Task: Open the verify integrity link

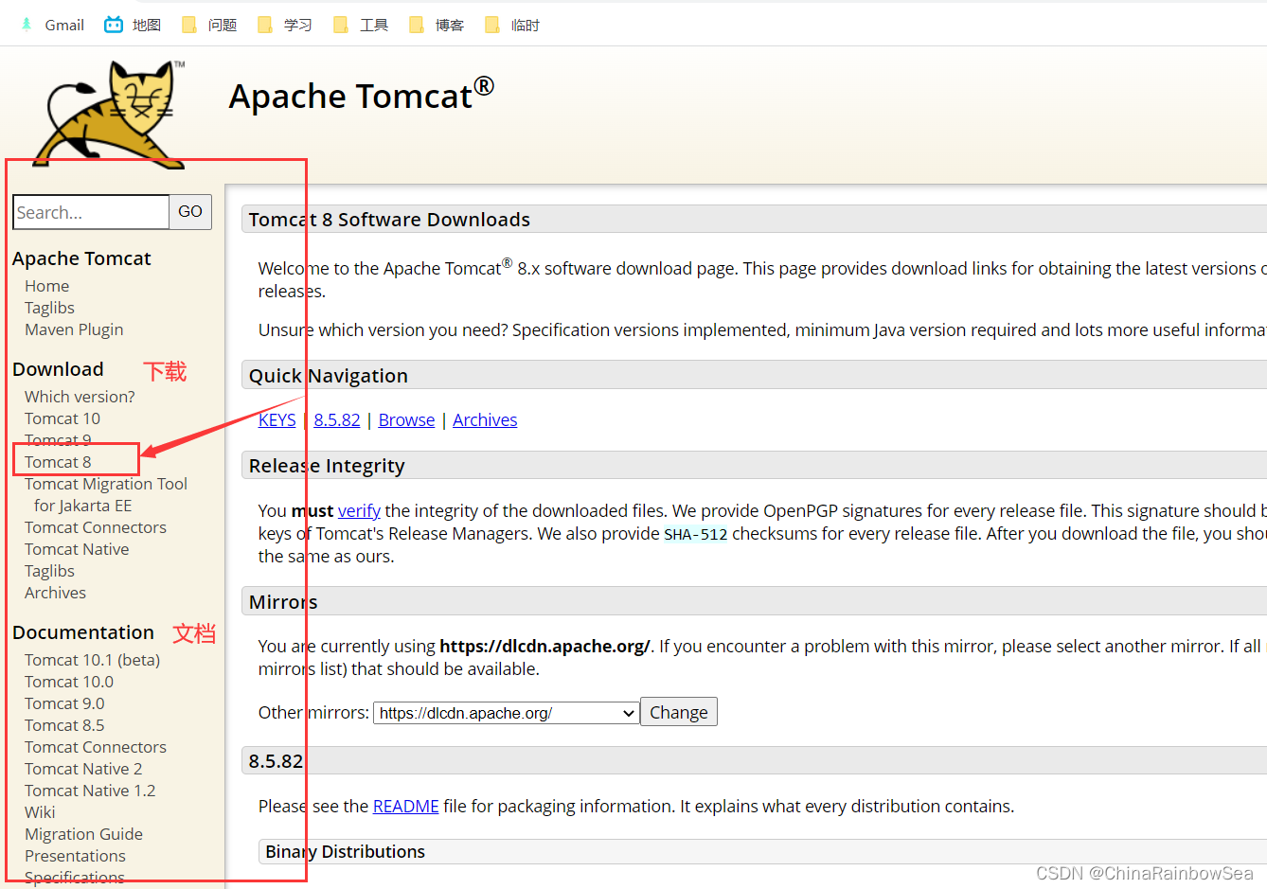Action: click(359, 511)
